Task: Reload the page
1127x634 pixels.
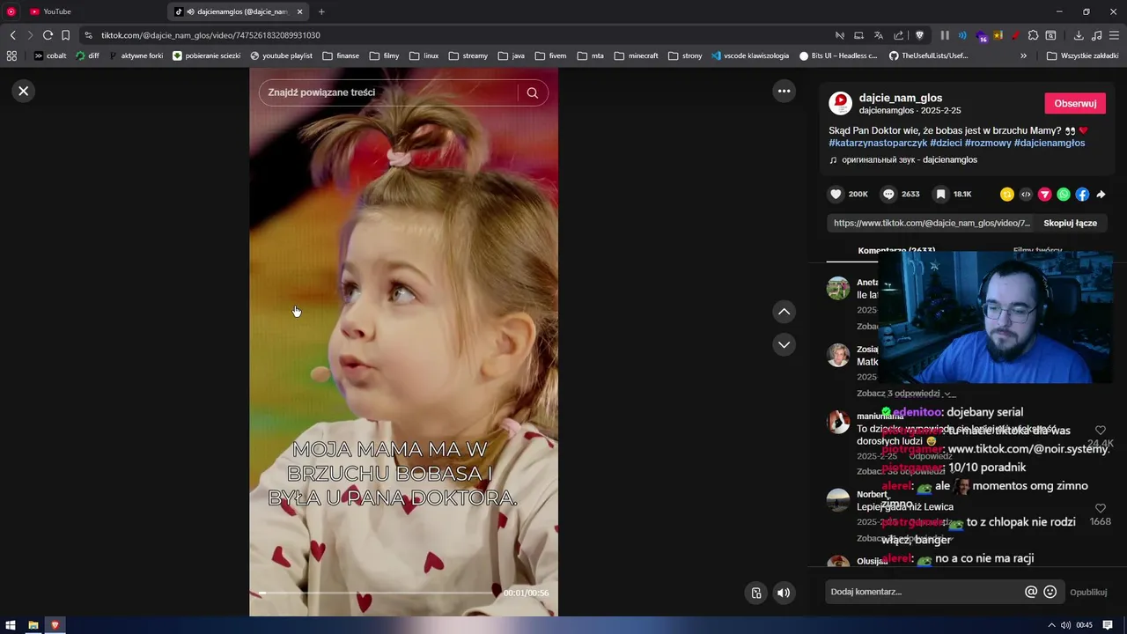Action: (x=48, y=35)
